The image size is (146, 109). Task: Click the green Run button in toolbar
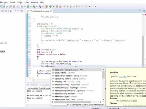click(28, 6)
